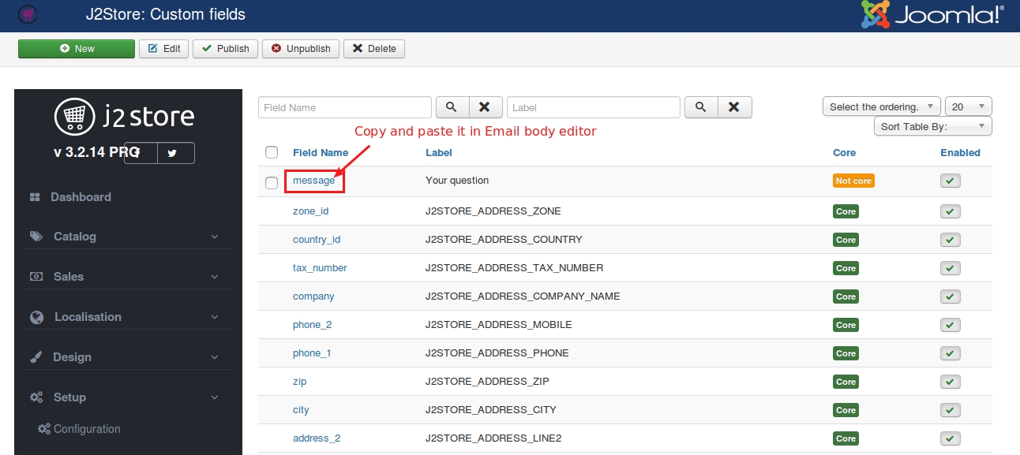Clear the Field Name filter X icon
The image size is (1020, 455).
[486, 107]
